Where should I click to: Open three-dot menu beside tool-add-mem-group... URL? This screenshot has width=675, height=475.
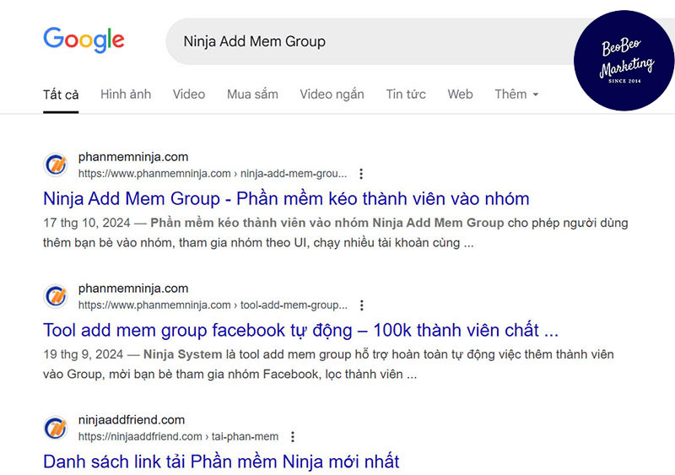tap(362, 305)
